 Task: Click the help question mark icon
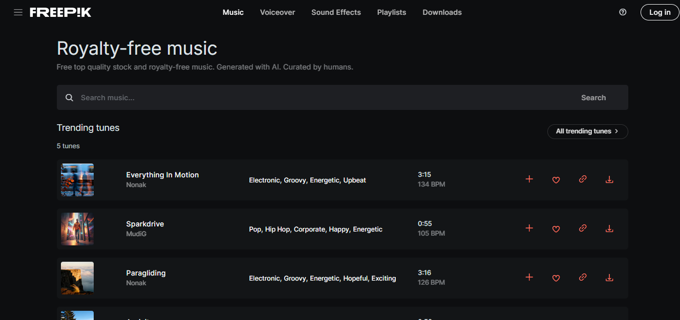tap(623, 12)
